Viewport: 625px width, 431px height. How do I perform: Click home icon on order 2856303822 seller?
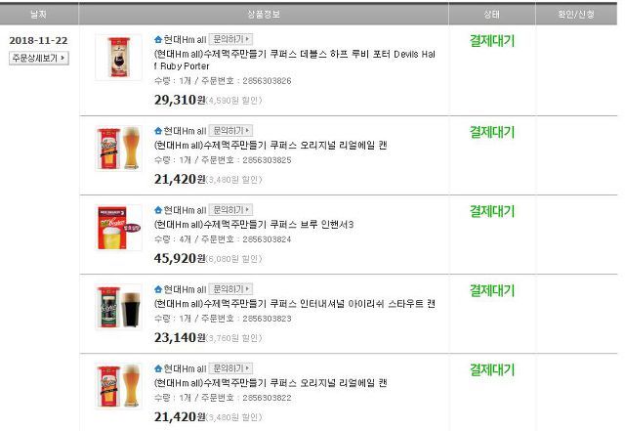158,368
